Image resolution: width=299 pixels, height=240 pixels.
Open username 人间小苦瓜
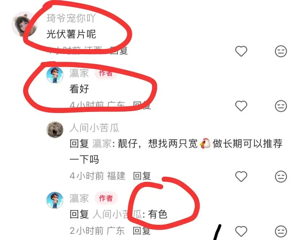tap(94, 128)
